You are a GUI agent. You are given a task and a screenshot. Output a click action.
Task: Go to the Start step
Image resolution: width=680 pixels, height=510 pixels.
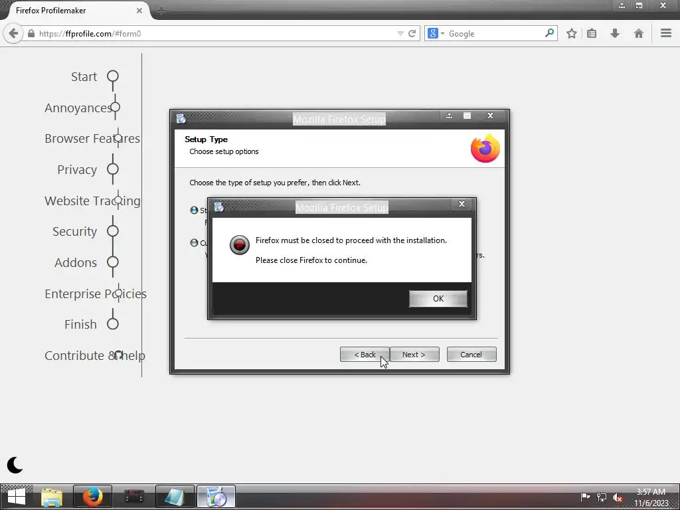click(x=84, y=77)
